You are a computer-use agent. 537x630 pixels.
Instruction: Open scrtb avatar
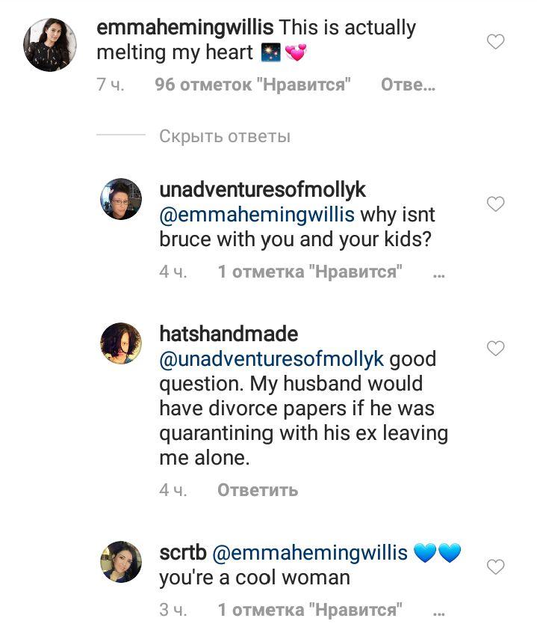(121, 561)
